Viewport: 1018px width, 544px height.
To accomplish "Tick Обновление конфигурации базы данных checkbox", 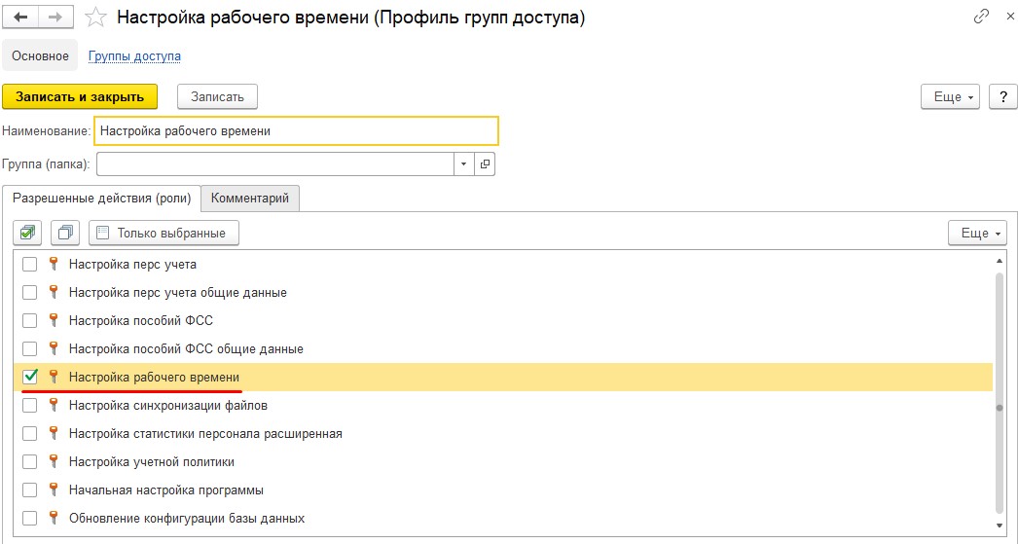I will click(30, 518).
